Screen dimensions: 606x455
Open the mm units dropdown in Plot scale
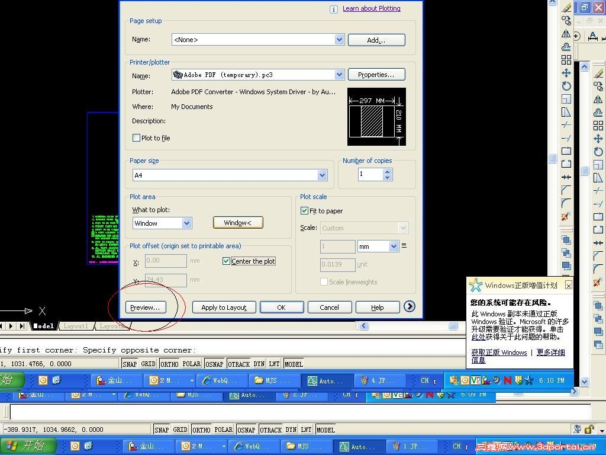tap(394, 246)
